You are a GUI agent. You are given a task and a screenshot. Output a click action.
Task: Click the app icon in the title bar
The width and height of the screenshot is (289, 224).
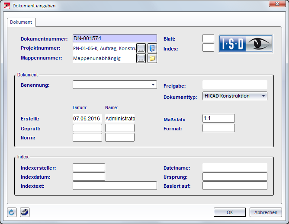(x=7, y=6)
